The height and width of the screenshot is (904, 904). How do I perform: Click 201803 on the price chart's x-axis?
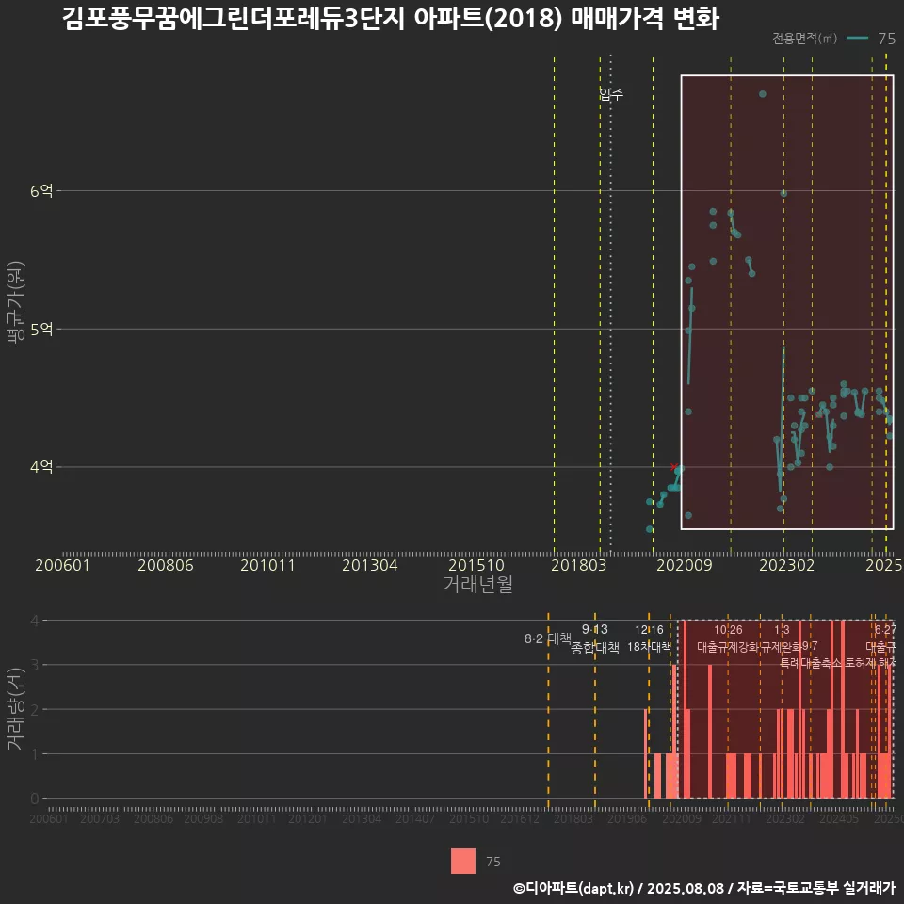(x=579, y=565)
